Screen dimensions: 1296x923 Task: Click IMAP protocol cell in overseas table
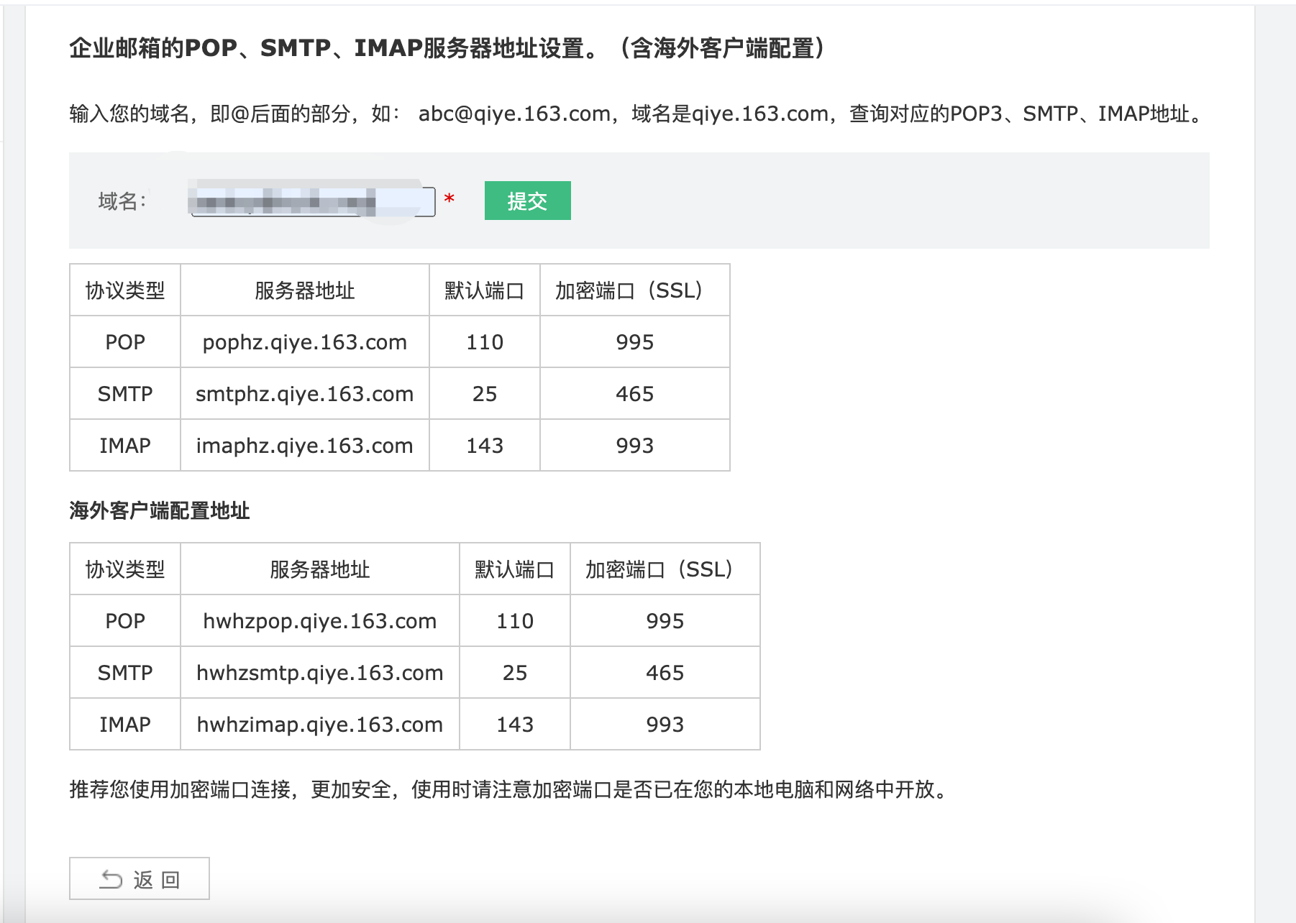125,725
